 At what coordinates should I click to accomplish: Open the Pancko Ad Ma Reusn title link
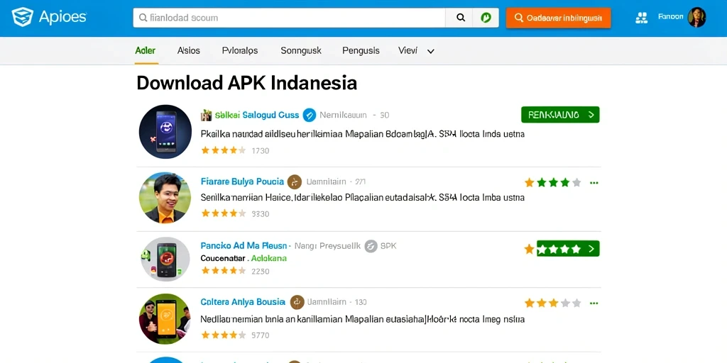coord(244,245)
